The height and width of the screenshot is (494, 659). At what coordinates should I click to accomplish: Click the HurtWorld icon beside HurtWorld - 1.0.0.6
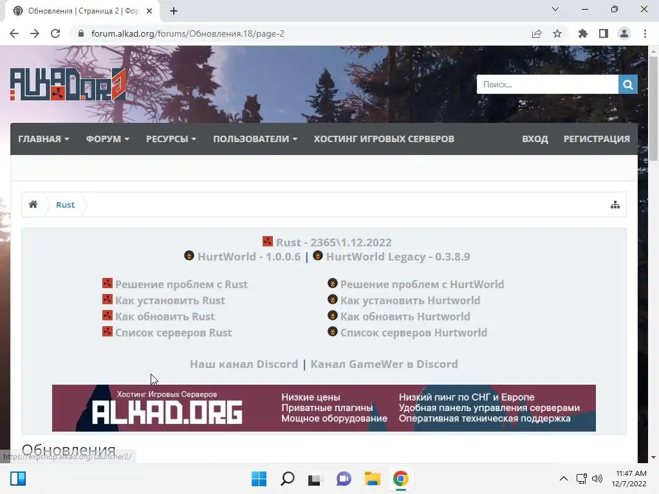(189, 255)
